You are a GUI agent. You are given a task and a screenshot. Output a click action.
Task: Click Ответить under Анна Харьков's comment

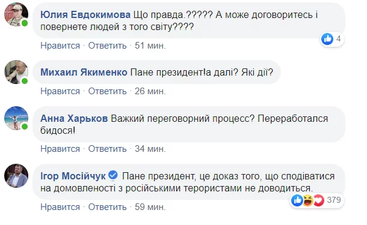[x=108, y=149]
